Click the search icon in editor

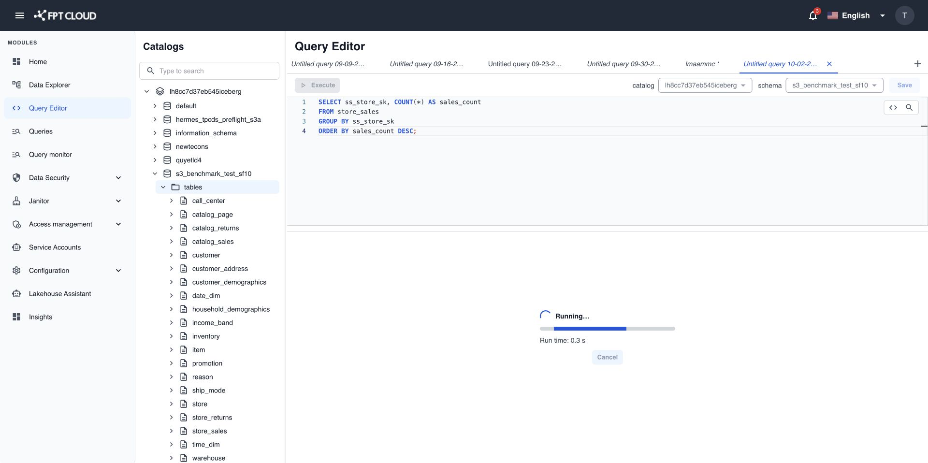pos(909,107)
